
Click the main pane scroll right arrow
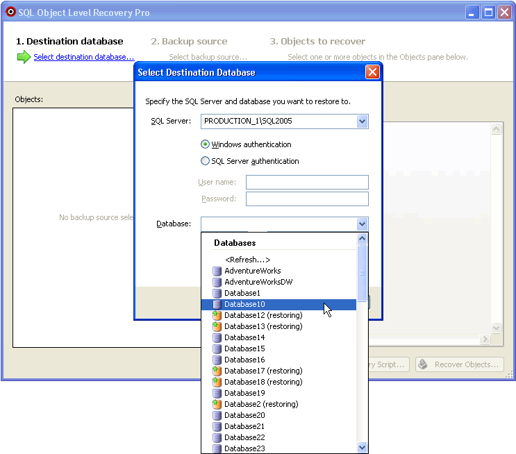(485, 339)
